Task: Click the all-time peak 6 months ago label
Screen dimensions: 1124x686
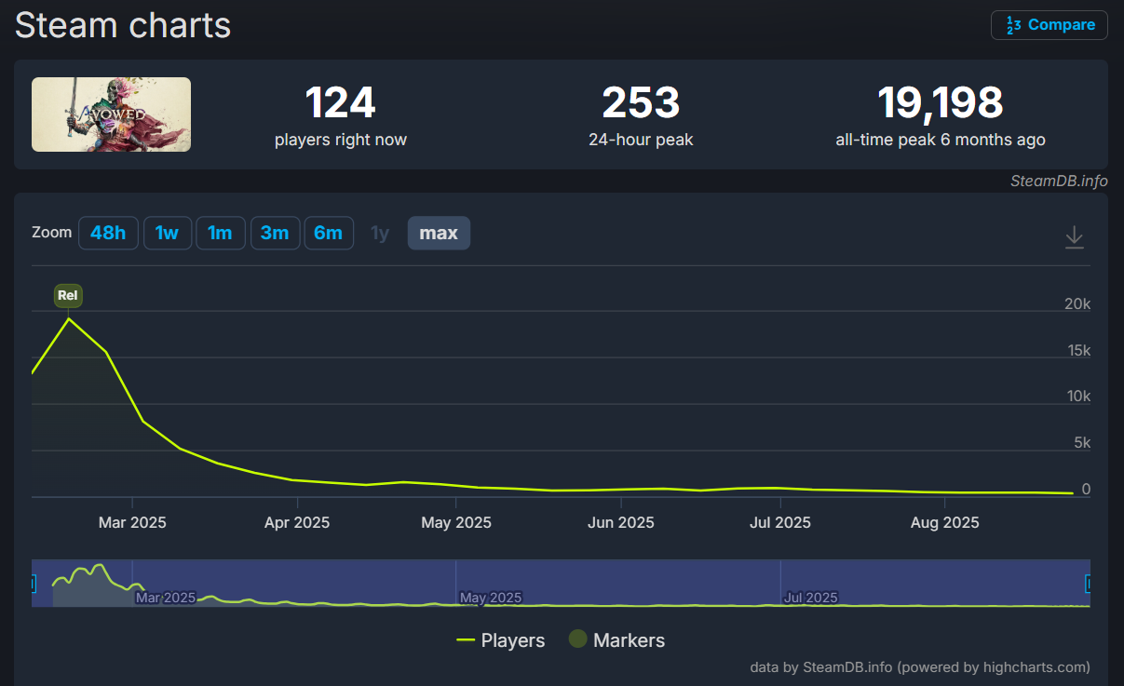Action: point(941,141)
